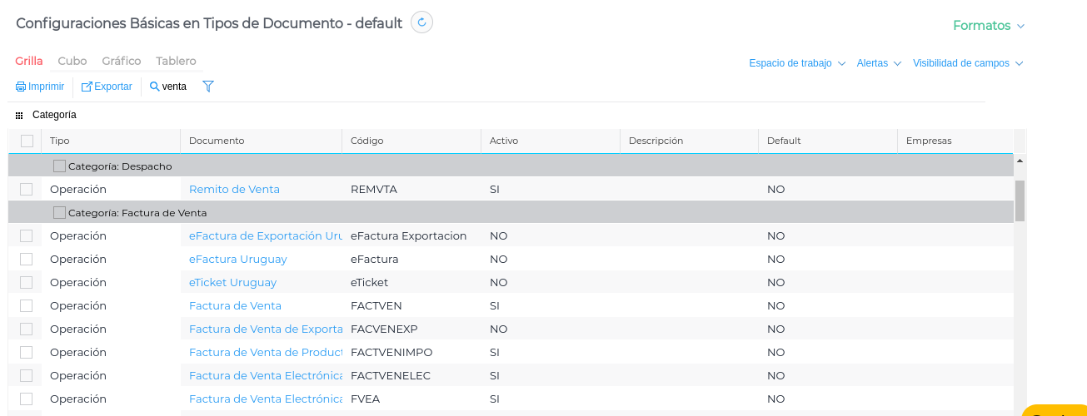Click the search magnifier icon
Screen dimensions: 1087x416
click(155, 87)
